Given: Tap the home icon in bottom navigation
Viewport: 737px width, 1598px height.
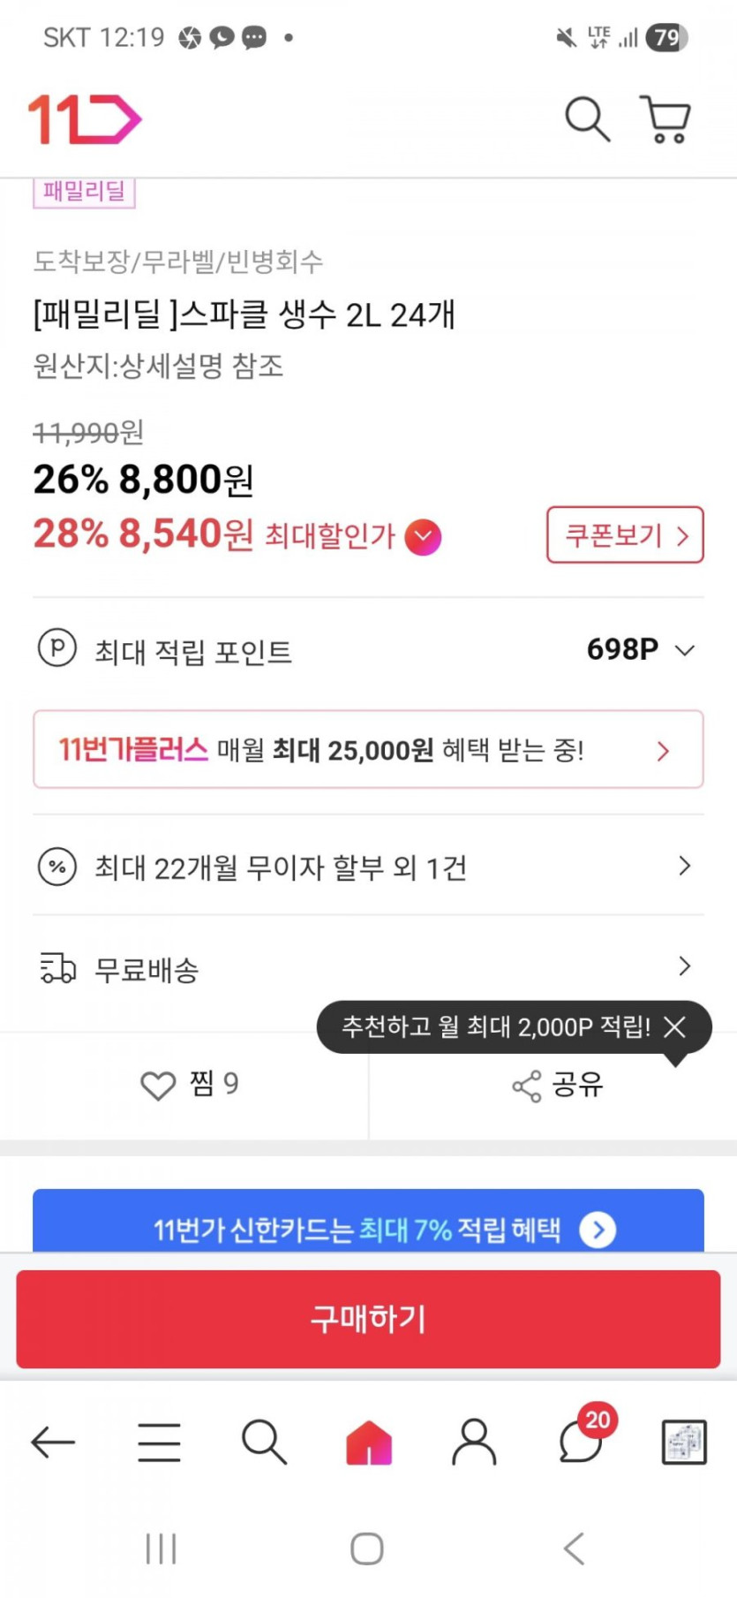Looking at the screenshot, I should click(369, 1443).
